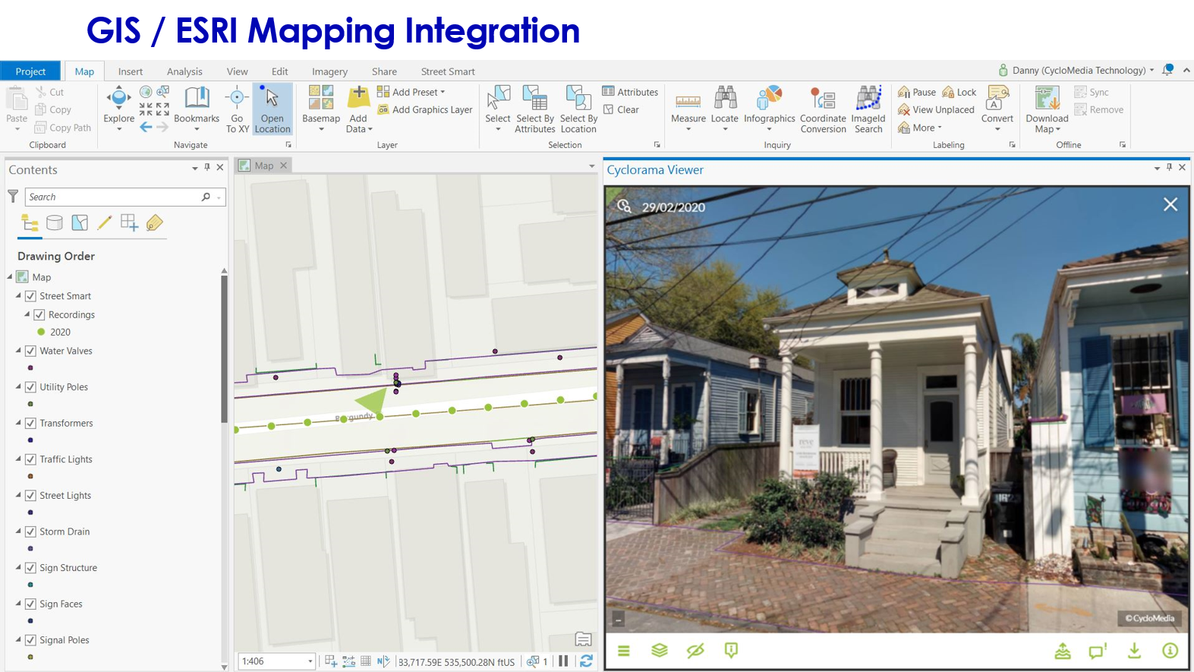Open the Project tab
Viewport: 1194px width, 672px height.
[30, 71]
